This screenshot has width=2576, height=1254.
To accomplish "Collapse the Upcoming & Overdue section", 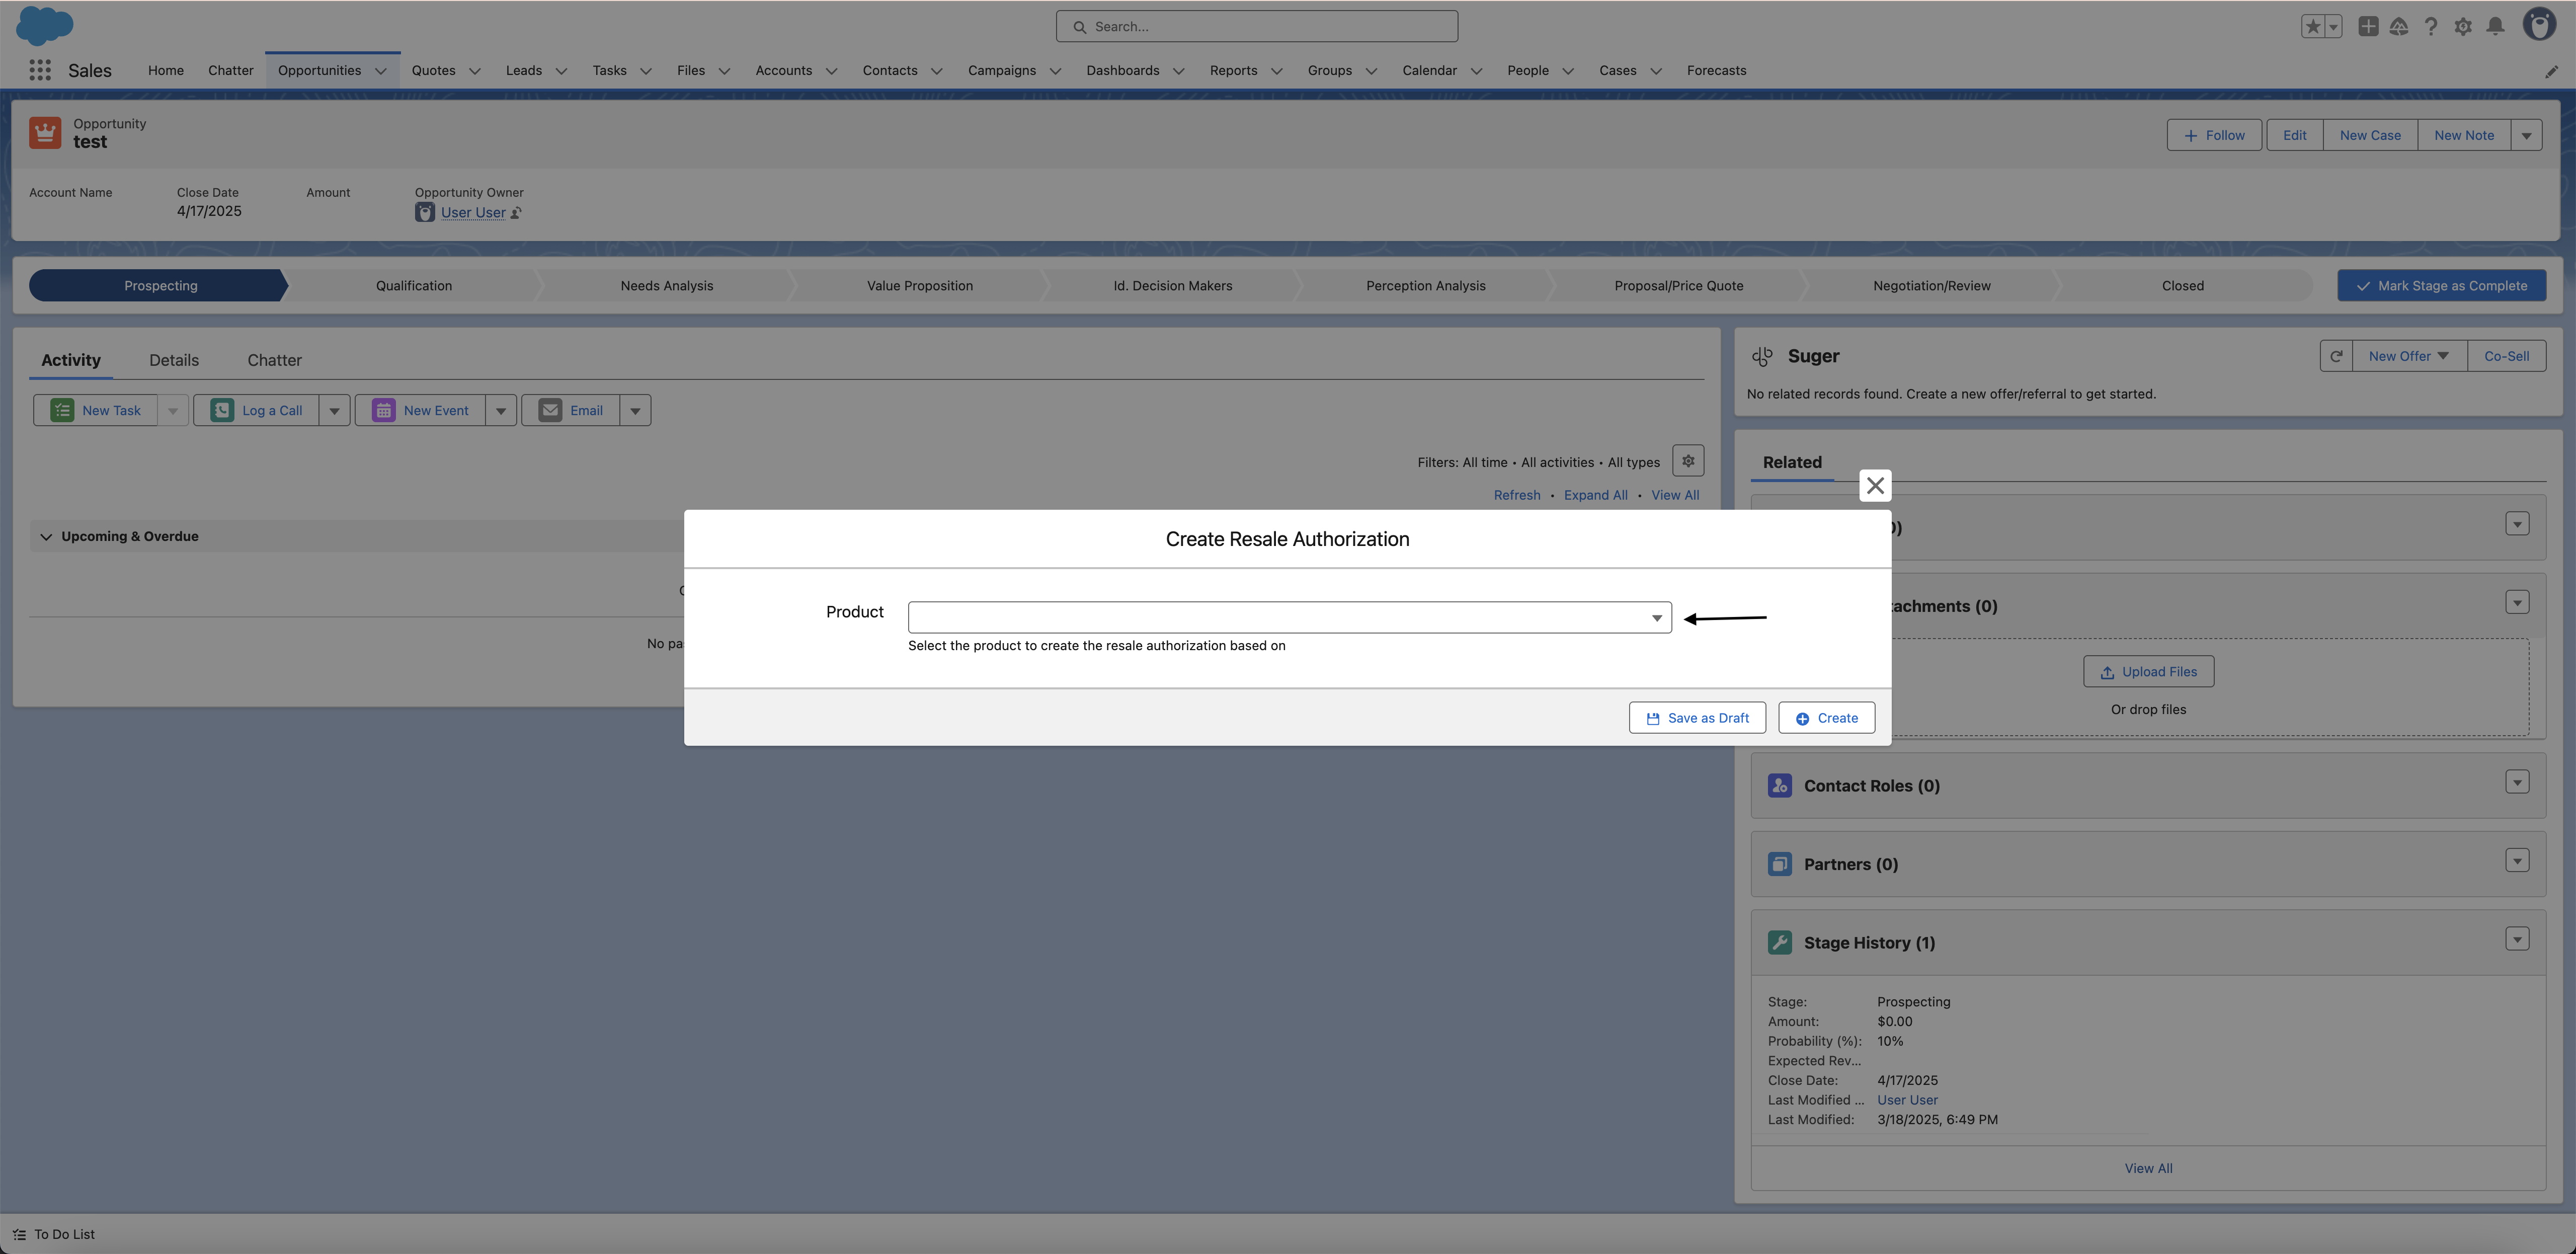I will tap(46, 537).
